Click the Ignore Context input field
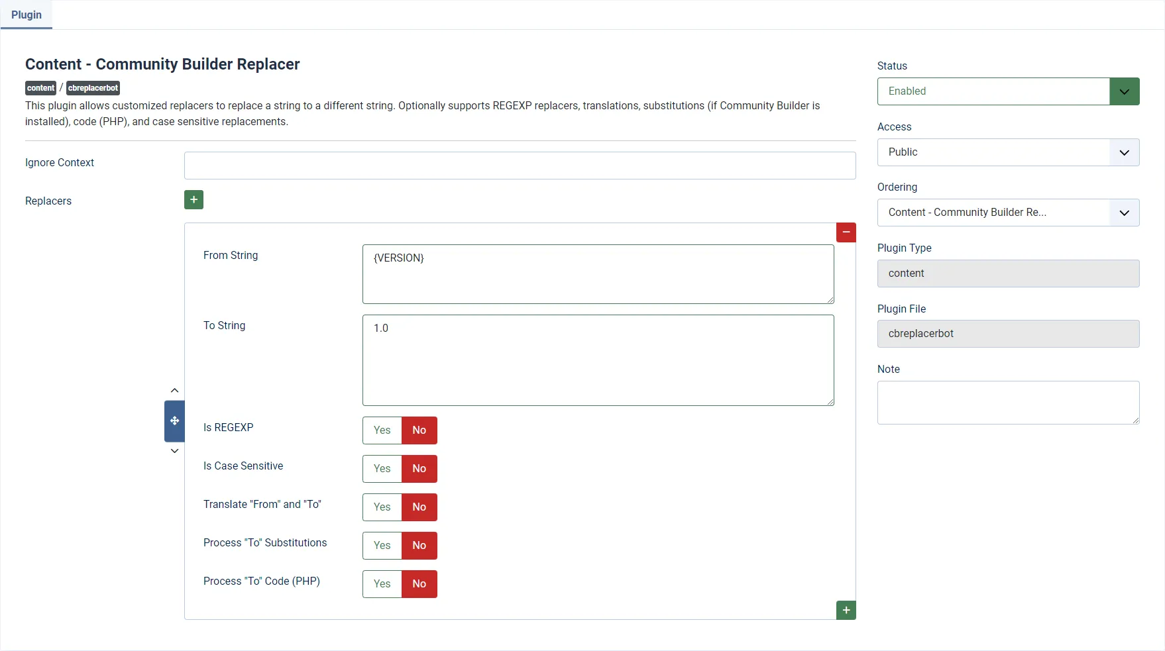This screenshot has width=1165, height=651. point(520,166)
